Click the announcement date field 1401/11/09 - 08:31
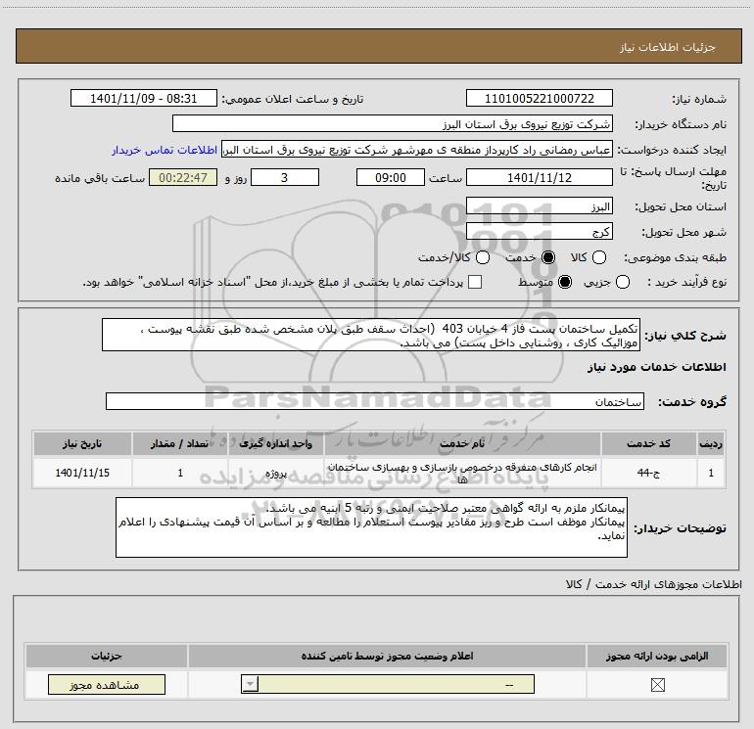Image resolution: width=754 pixels, height=729 pixels. click(143, 98)
